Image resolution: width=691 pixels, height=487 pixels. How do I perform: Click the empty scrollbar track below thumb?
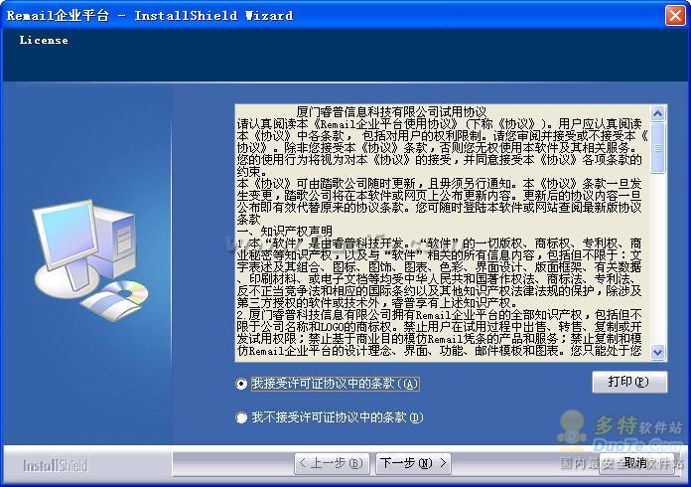(658, 258)
